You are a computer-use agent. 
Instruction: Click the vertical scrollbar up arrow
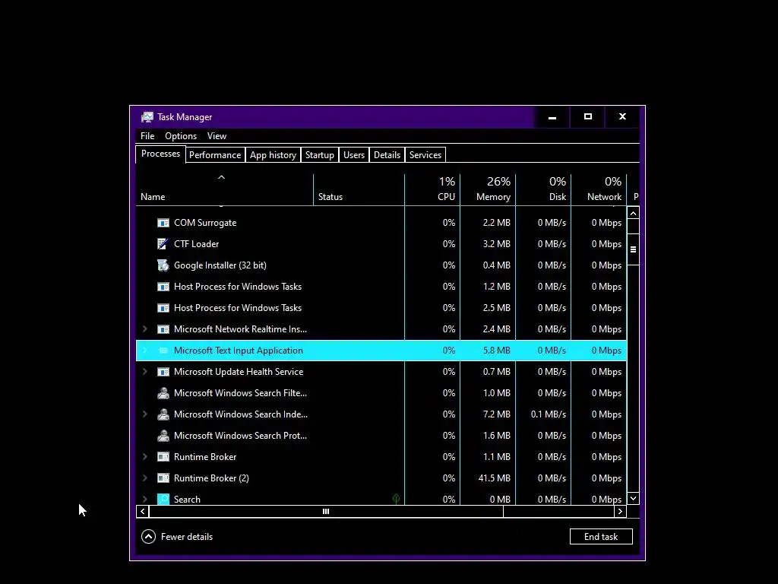(633, 213)
